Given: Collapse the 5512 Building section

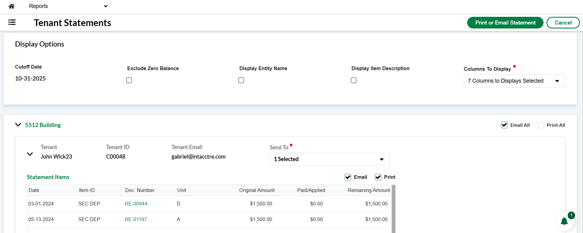Looking at the screenshot, I should [x=18, y=125].
